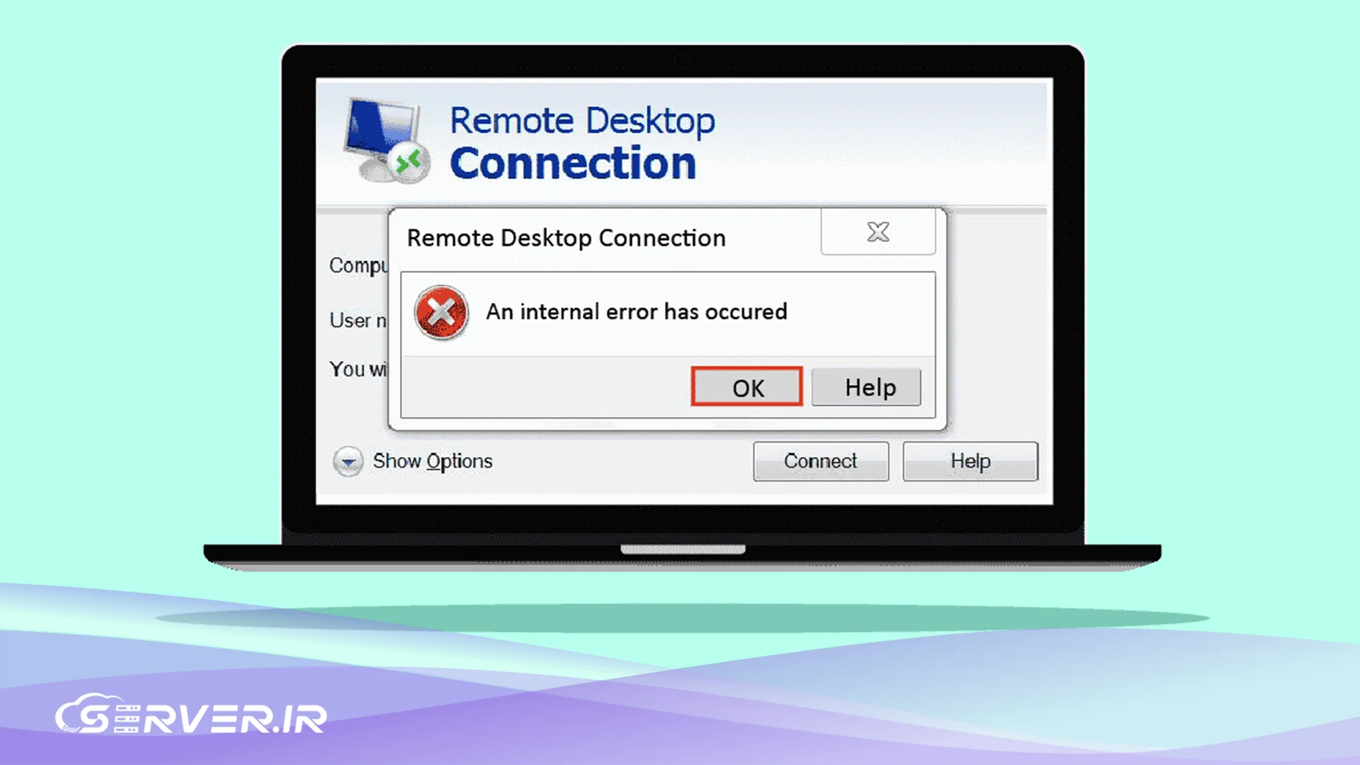The height and width of the screenshot is (765, 1360).
Task: Click the 'An internal error has occured' message
Action: click(x=636, y=312)
